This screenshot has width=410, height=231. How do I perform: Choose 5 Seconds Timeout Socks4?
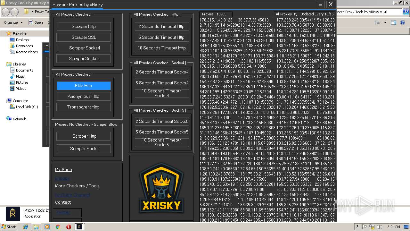(x=162, y=83)
